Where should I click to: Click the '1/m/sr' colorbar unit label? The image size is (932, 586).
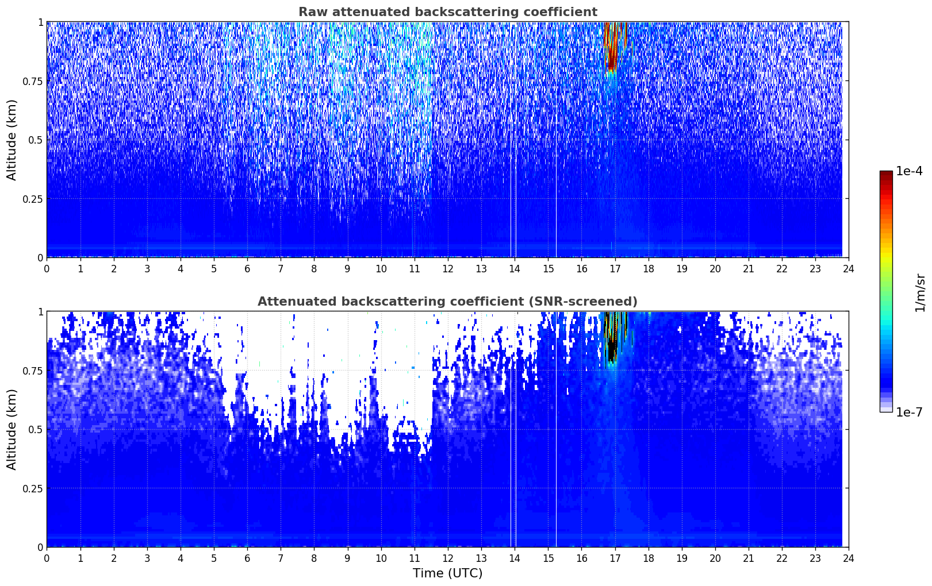click(920, 292)
